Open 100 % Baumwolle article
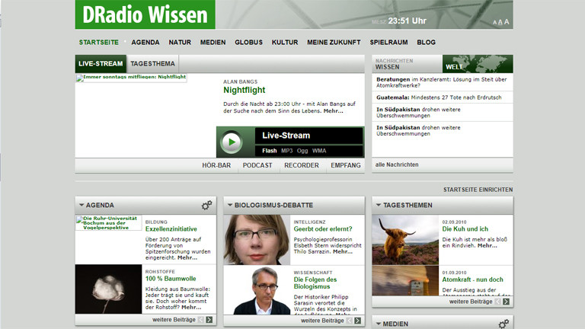This screenshot has width=585, height=329. [x=171, y=279]
